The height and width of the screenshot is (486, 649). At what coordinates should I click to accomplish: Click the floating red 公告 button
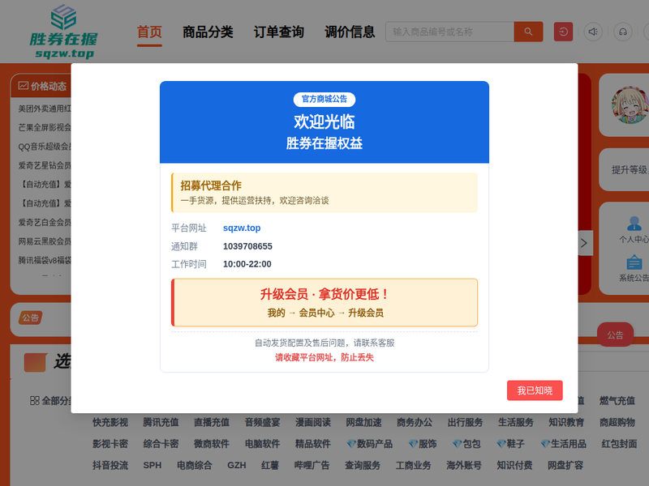pyautogui.click(x=615, y=335)
